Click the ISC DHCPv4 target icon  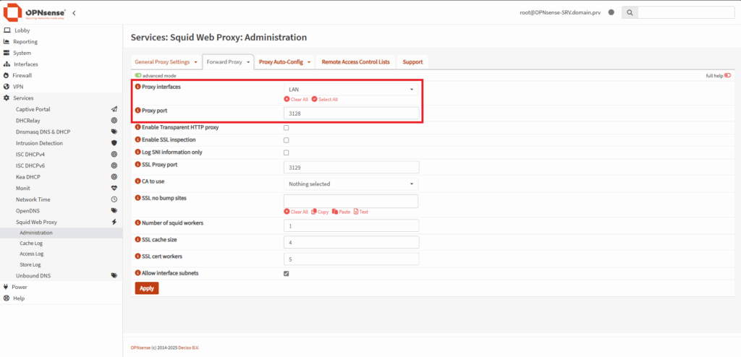pyautogui.click(x=114, y=155)
